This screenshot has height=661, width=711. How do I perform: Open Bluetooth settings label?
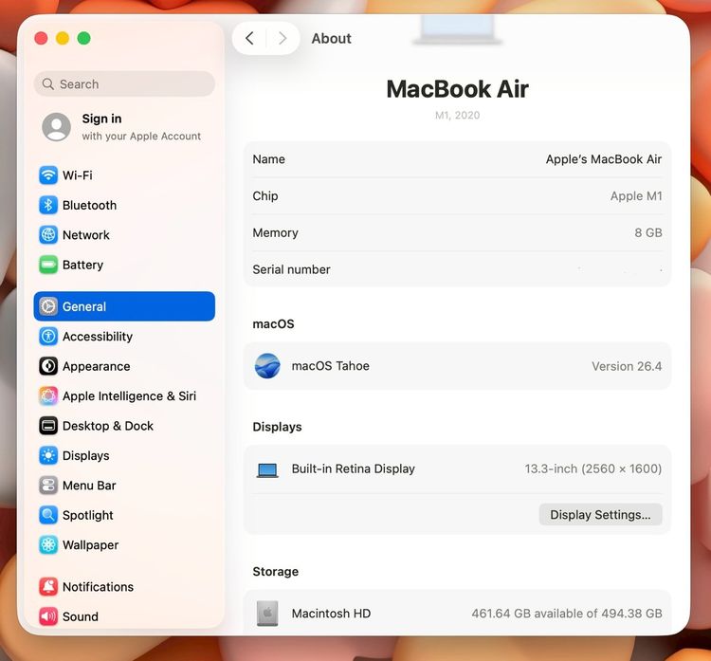click(x=89, y=205)
